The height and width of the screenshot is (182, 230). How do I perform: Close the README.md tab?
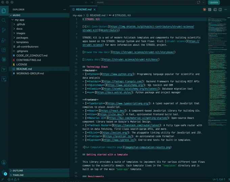point(95,9)
